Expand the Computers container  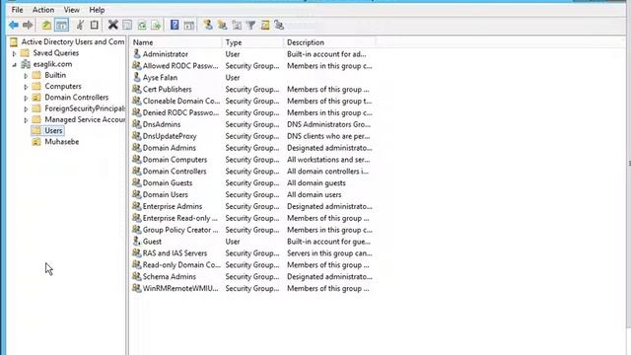point(26,87)
